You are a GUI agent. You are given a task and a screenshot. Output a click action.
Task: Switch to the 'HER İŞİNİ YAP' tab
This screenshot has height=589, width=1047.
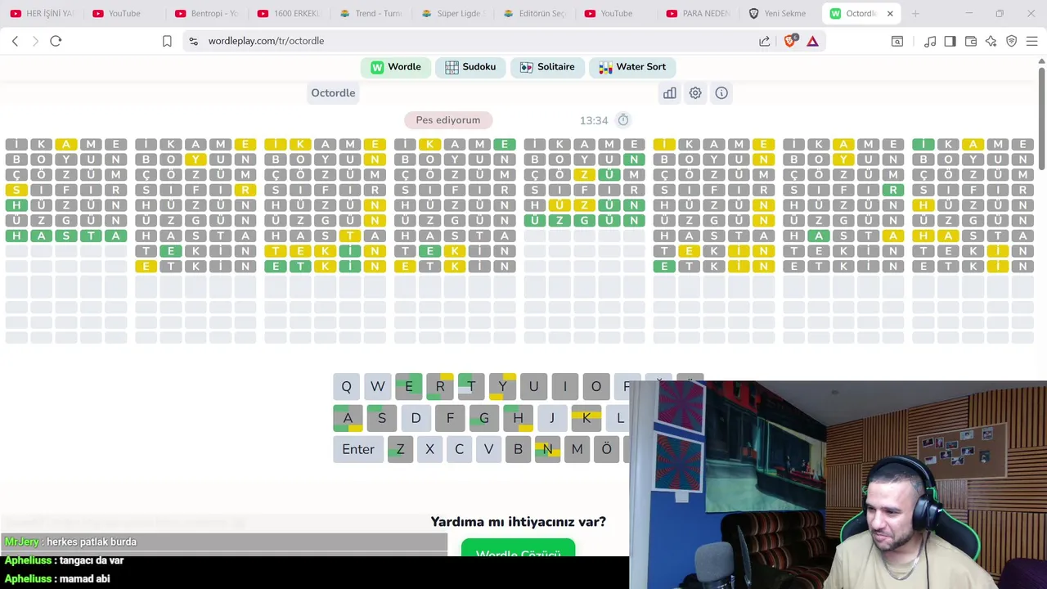(42, 13)
